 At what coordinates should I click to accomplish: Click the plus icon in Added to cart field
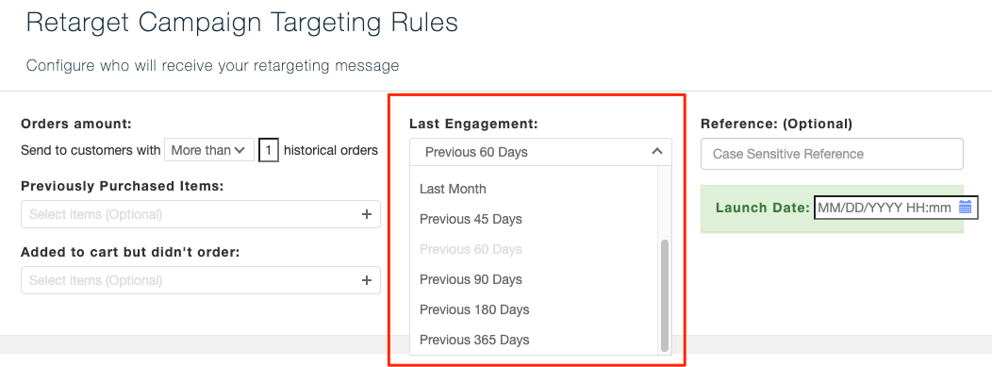click(x=366, y=280)
